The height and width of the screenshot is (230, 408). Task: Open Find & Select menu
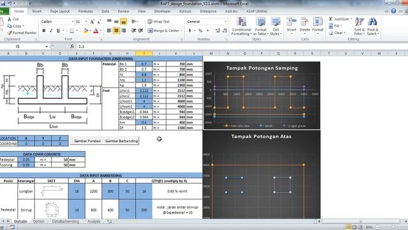372,26
